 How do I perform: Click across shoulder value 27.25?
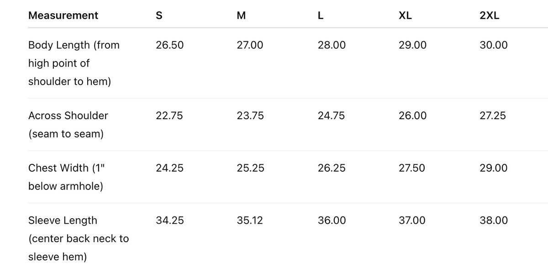click(x=493, y=116)
